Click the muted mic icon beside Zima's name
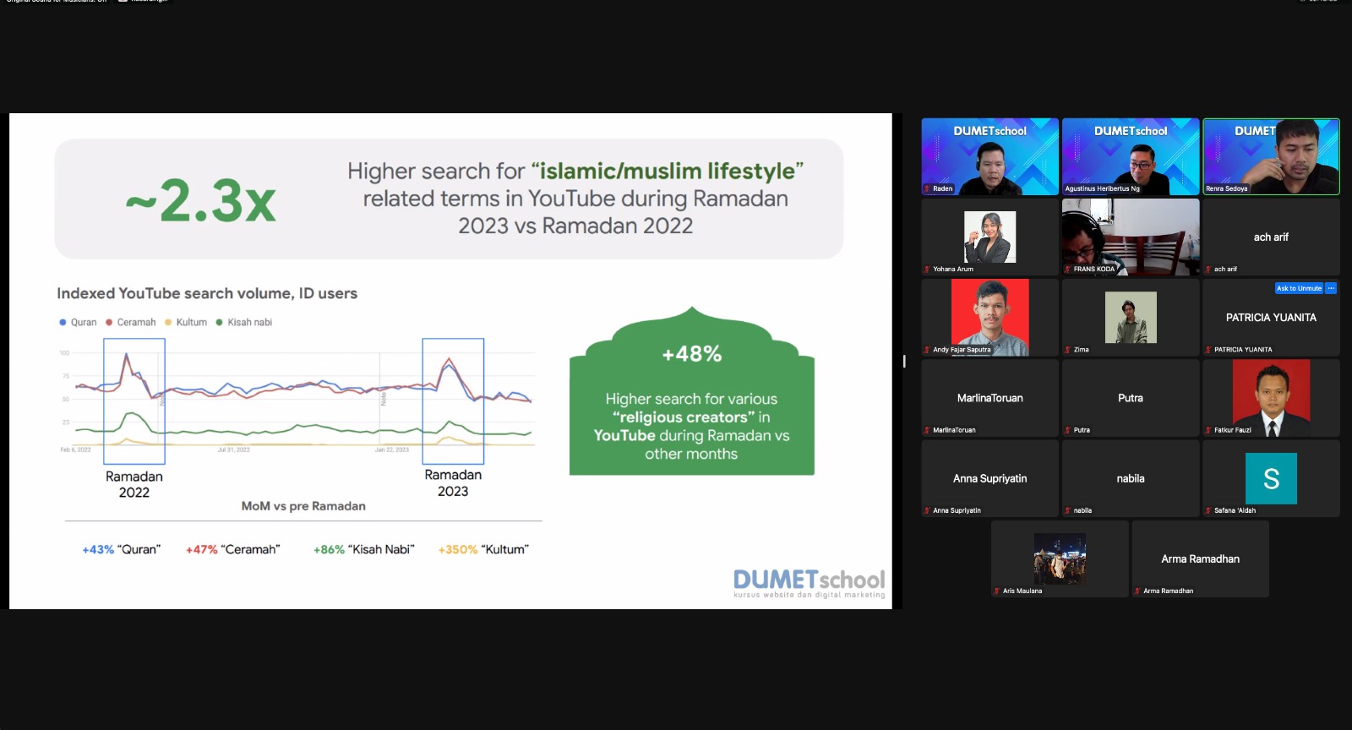 [1068, 349]
